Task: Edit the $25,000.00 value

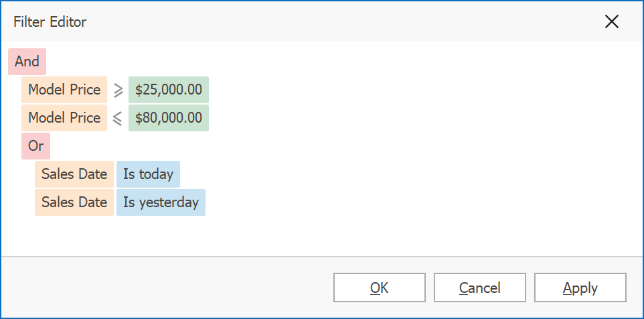Action: [x=168, y=90]
